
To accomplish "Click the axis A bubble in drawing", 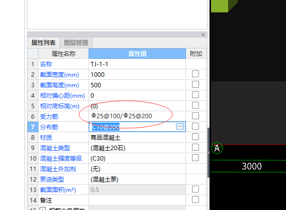I will pos(217,148).
